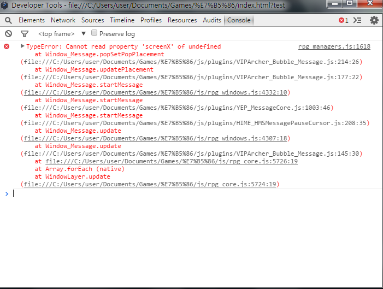Click the Developer Tools window title icon
This screenshot has height=289, width=383.
click(4, 5)
